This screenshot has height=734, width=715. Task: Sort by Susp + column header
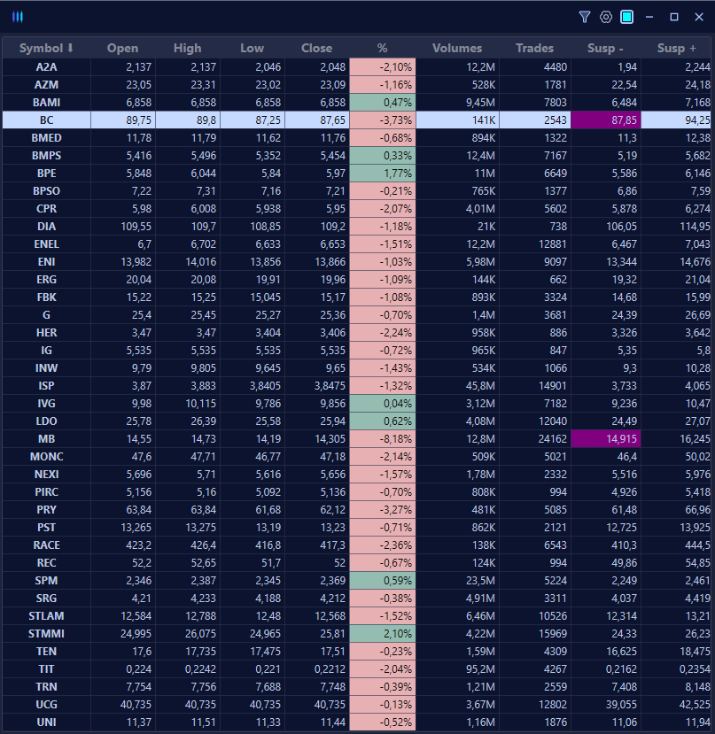[677, 48]
